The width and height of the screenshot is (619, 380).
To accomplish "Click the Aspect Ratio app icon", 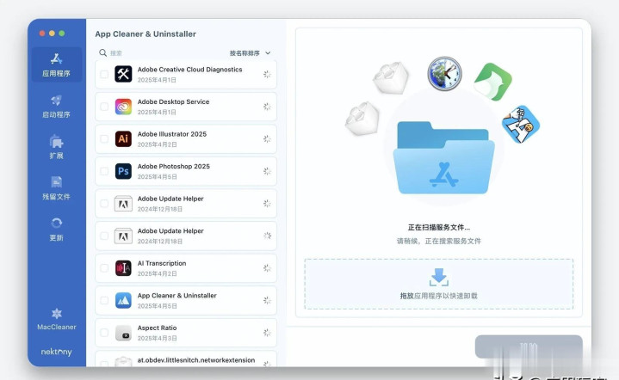I will point(123,333).
